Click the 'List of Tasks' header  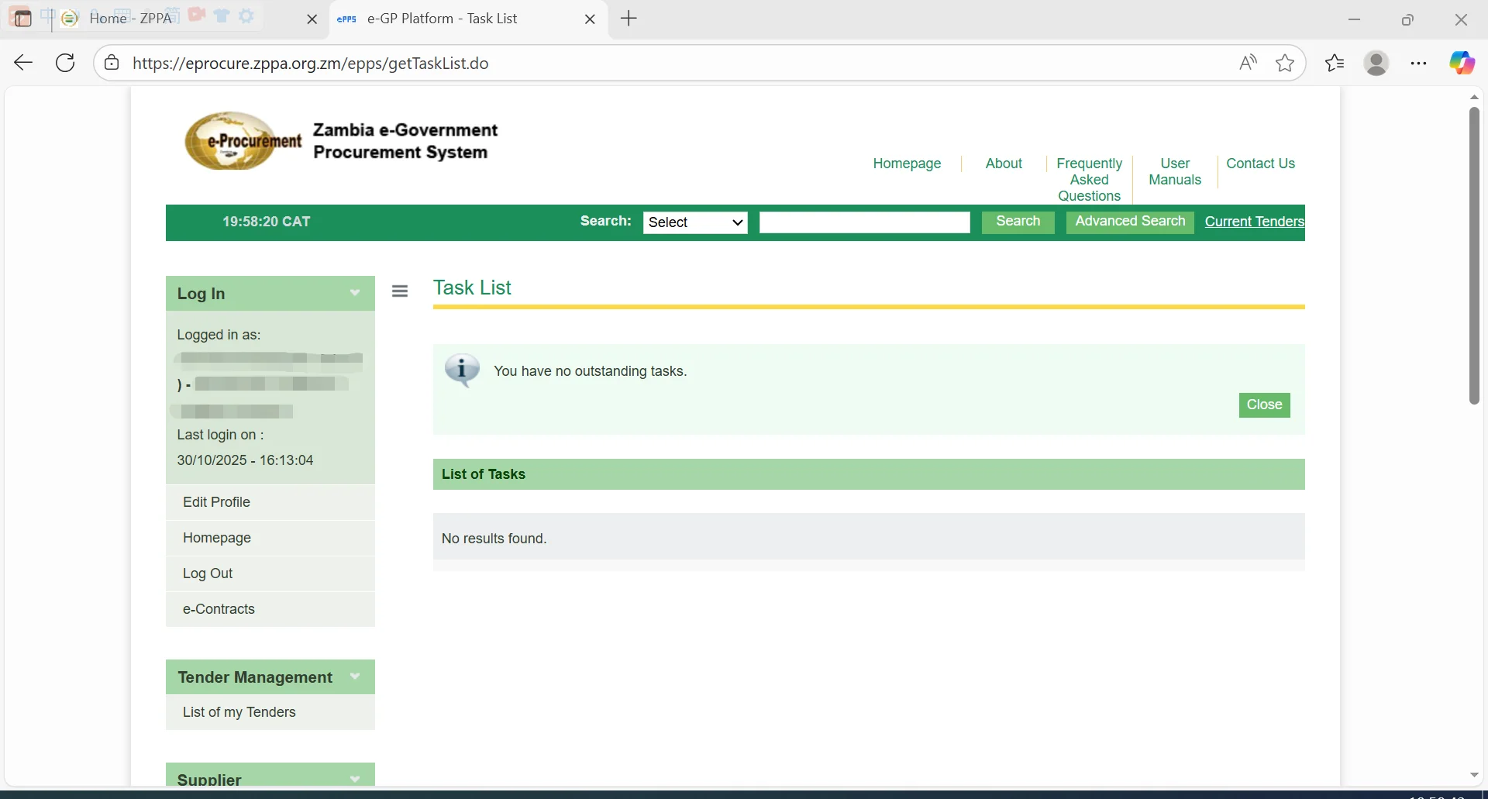pyautogui.click(x=869, y=474)
